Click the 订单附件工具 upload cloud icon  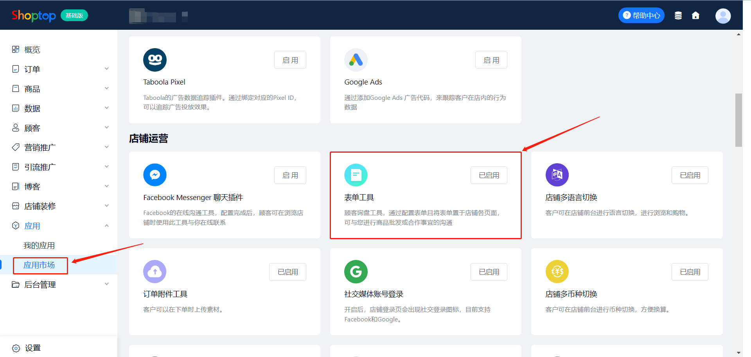155,272
